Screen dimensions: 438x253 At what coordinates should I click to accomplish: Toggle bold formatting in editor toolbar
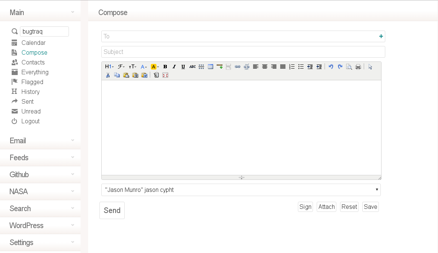pos(165,67)
